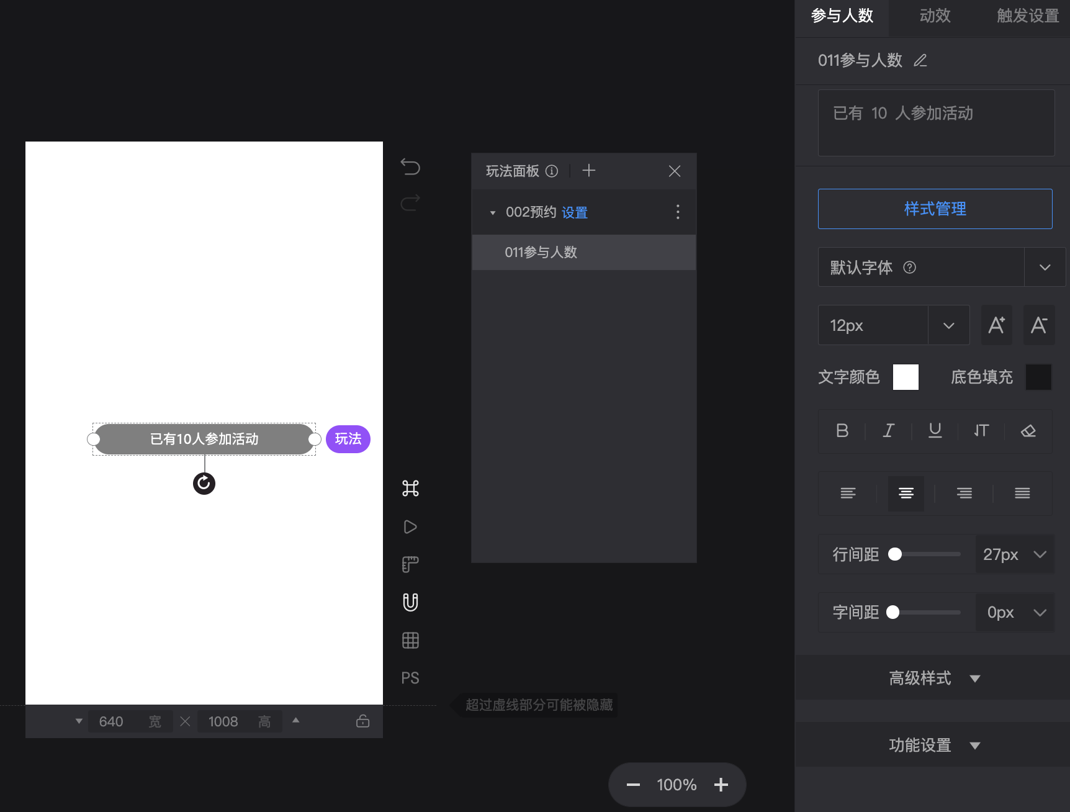This screenshot has height=812, width=1070.
Task: Click the undo arrow icon
Action: coord(410,166)
